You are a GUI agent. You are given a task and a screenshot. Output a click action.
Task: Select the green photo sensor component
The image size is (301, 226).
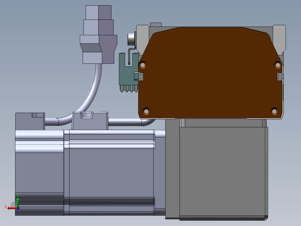pyautogui.click(x=129, y=72)
